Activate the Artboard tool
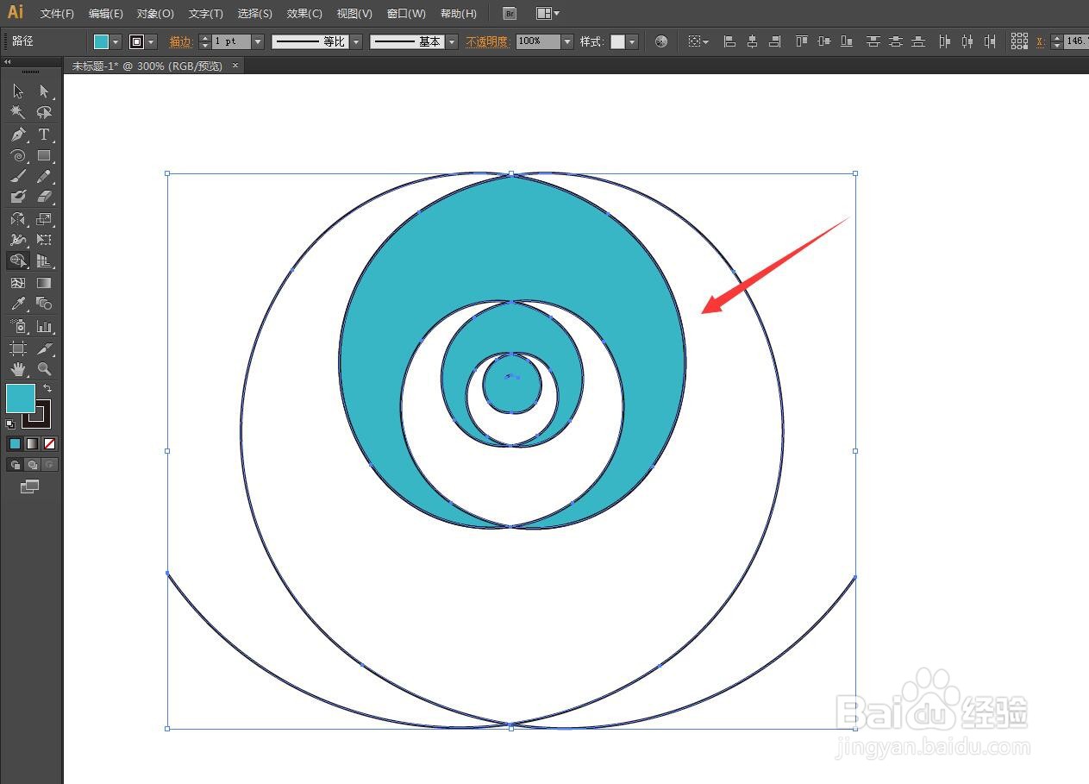 point(18,348)
